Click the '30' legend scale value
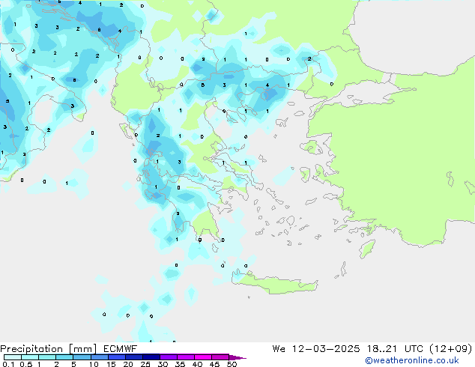The image size is (475, 367). (x=163, y=364)
